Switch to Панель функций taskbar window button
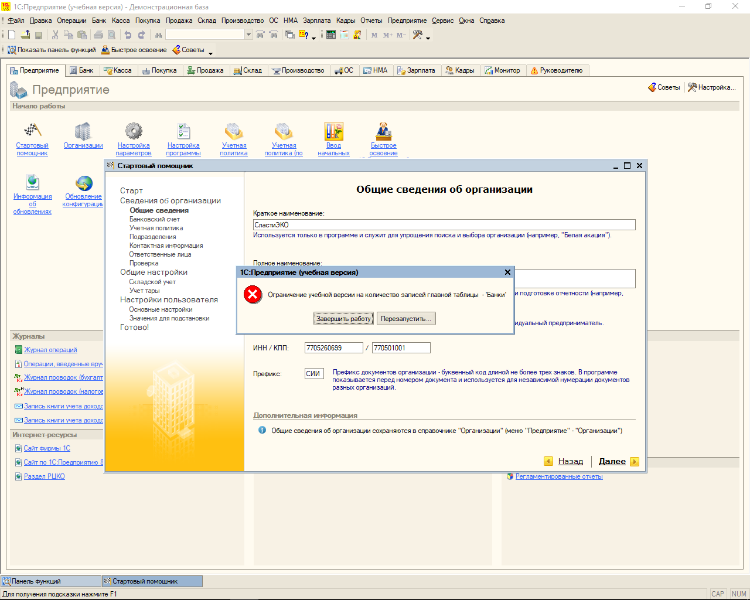This screenshot has width=750, height=600. tap(51, 581)
